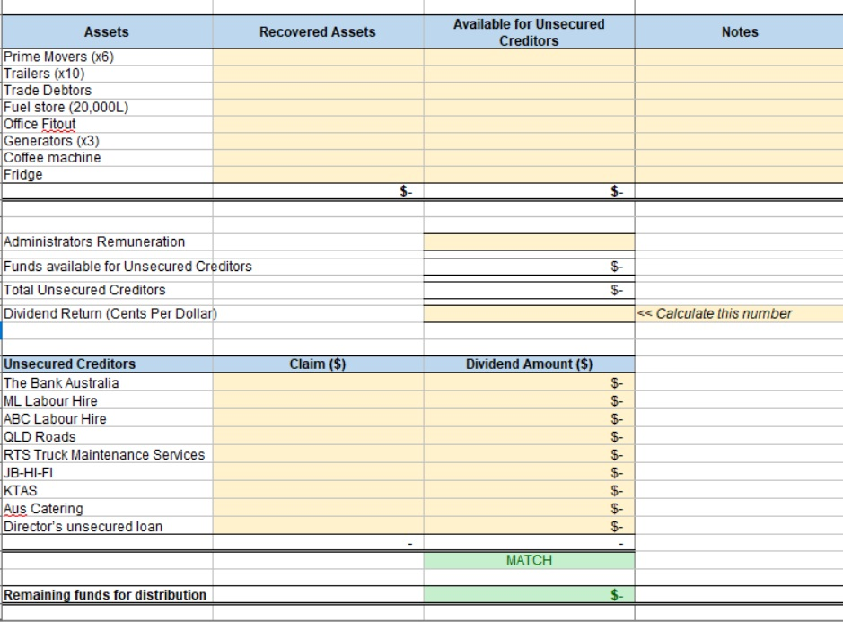Click Recovered Assets input for Fridge

(318, 174)
